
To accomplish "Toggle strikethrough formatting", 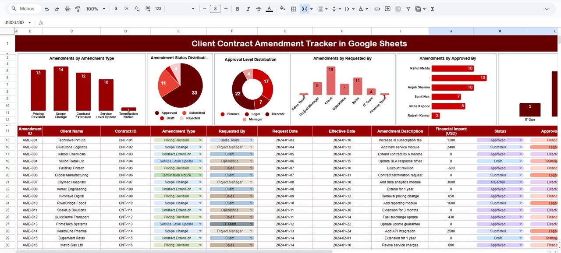I will (259, 8).
